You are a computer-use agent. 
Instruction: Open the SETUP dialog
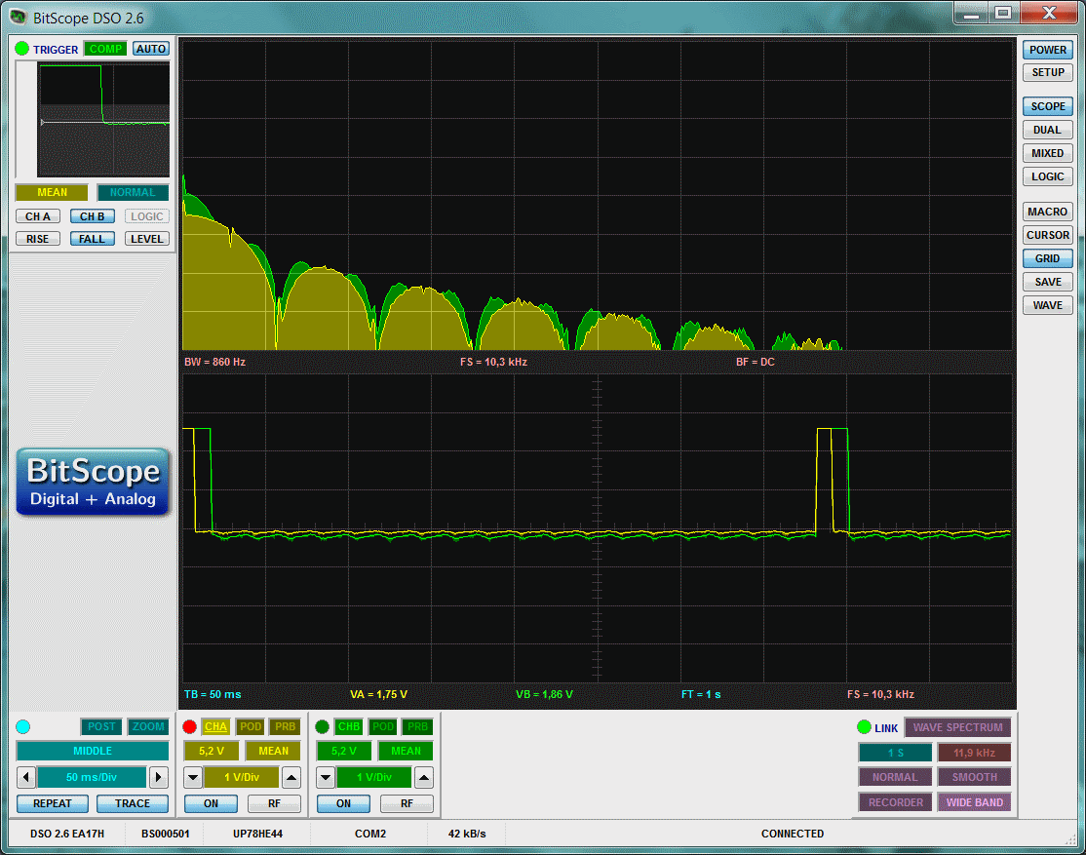1047,73
